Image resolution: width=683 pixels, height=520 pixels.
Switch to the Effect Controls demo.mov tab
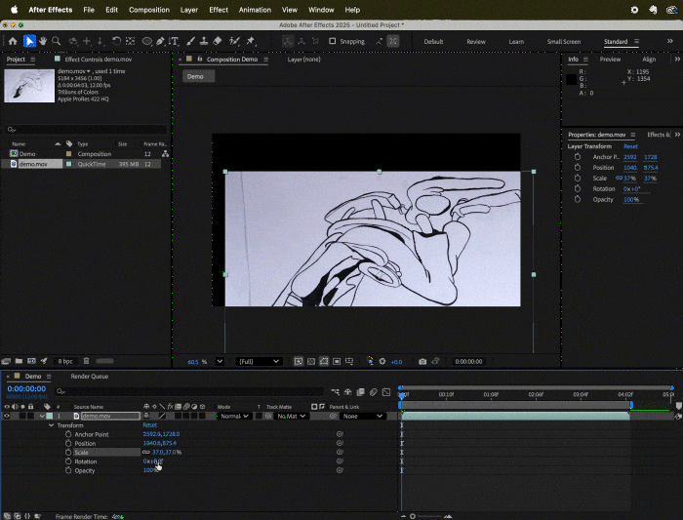(x=98, y=60)
